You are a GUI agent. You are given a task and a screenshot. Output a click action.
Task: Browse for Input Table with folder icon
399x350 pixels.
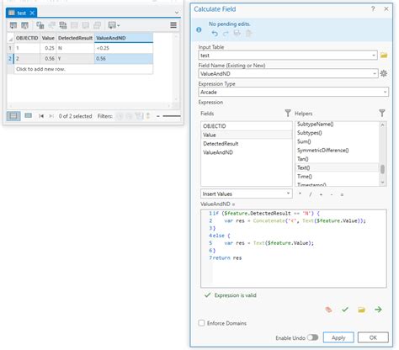coord(384,56)
